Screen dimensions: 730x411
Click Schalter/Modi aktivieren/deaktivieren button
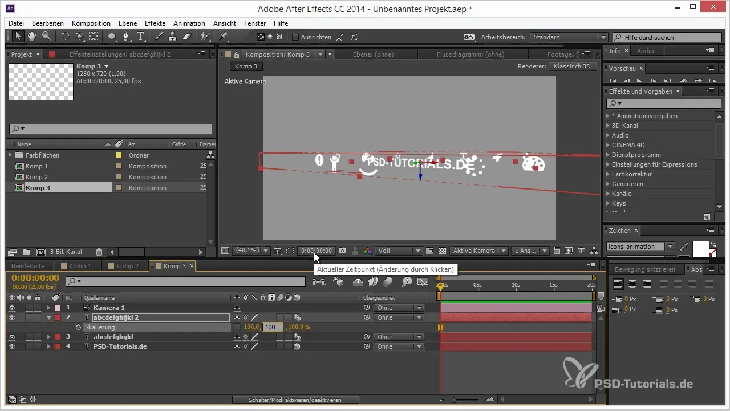(x=296, y=400)
